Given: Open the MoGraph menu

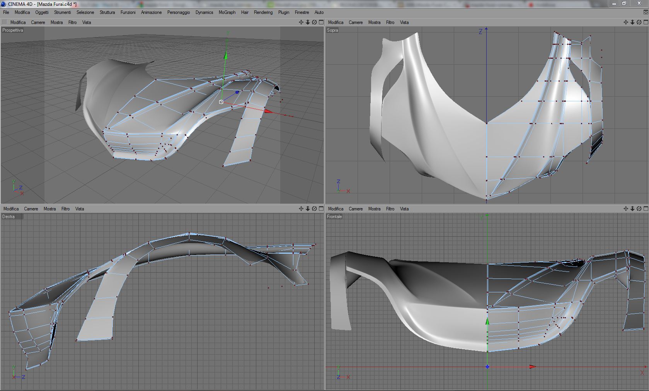Looking at the screenshot, I should (227, 12).
